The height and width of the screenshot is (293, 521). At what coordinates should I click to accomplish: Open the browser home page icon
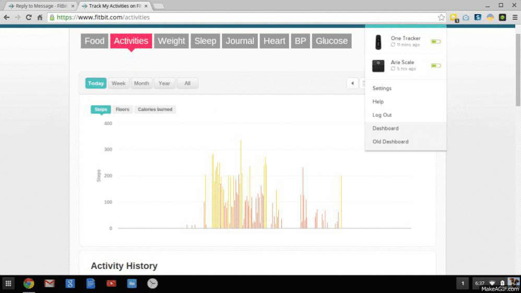(40, 17)
